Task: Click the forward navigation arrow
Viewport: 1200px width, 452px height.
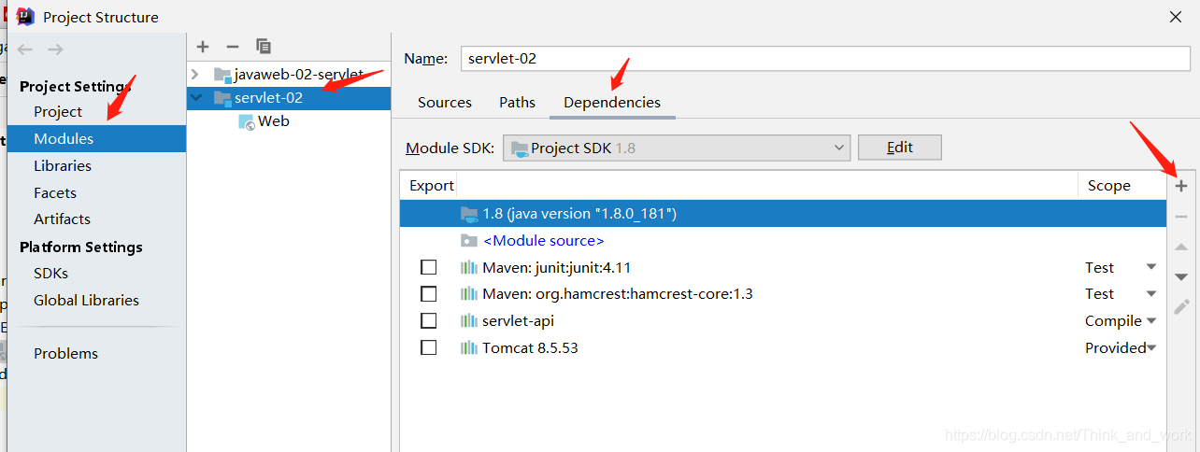Action: click(x=55, y=49)
